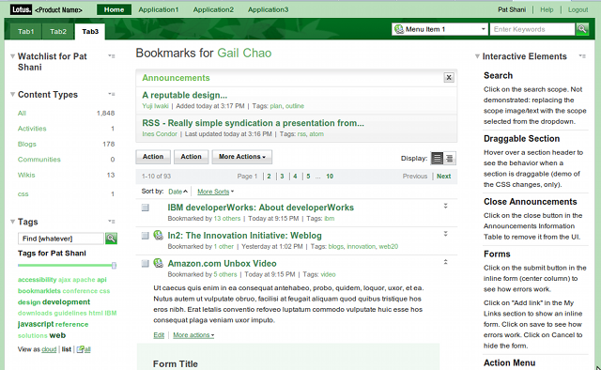Switch Display to the list view icon
The height and width of the screenshot is (370, 601).
tap(437, 158)
